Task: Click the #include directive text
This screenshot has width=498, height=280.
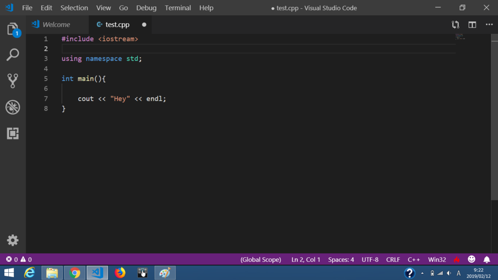Action: point(77,39)
